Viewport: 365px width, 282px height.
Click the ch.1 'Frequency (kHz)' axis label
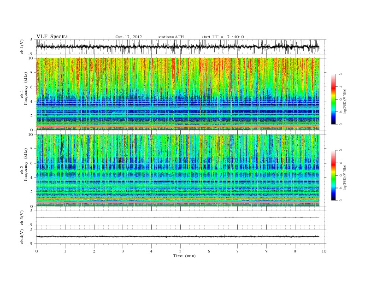(25, 88)
